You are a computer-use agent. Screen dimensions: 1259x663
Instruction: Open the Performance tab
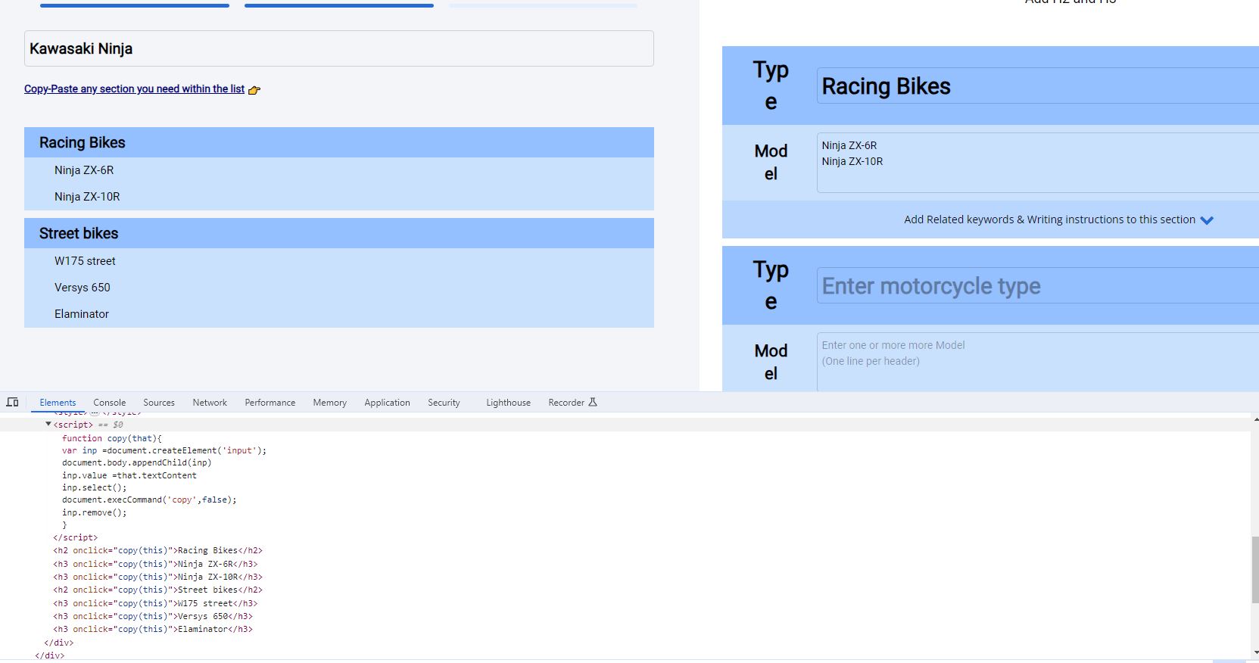point(270,403)
